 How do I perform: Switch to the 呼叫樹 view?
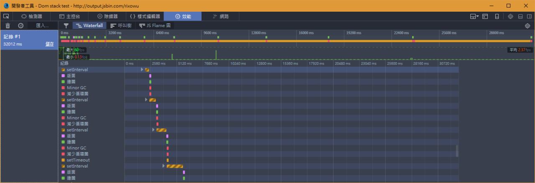pos(121,25)
